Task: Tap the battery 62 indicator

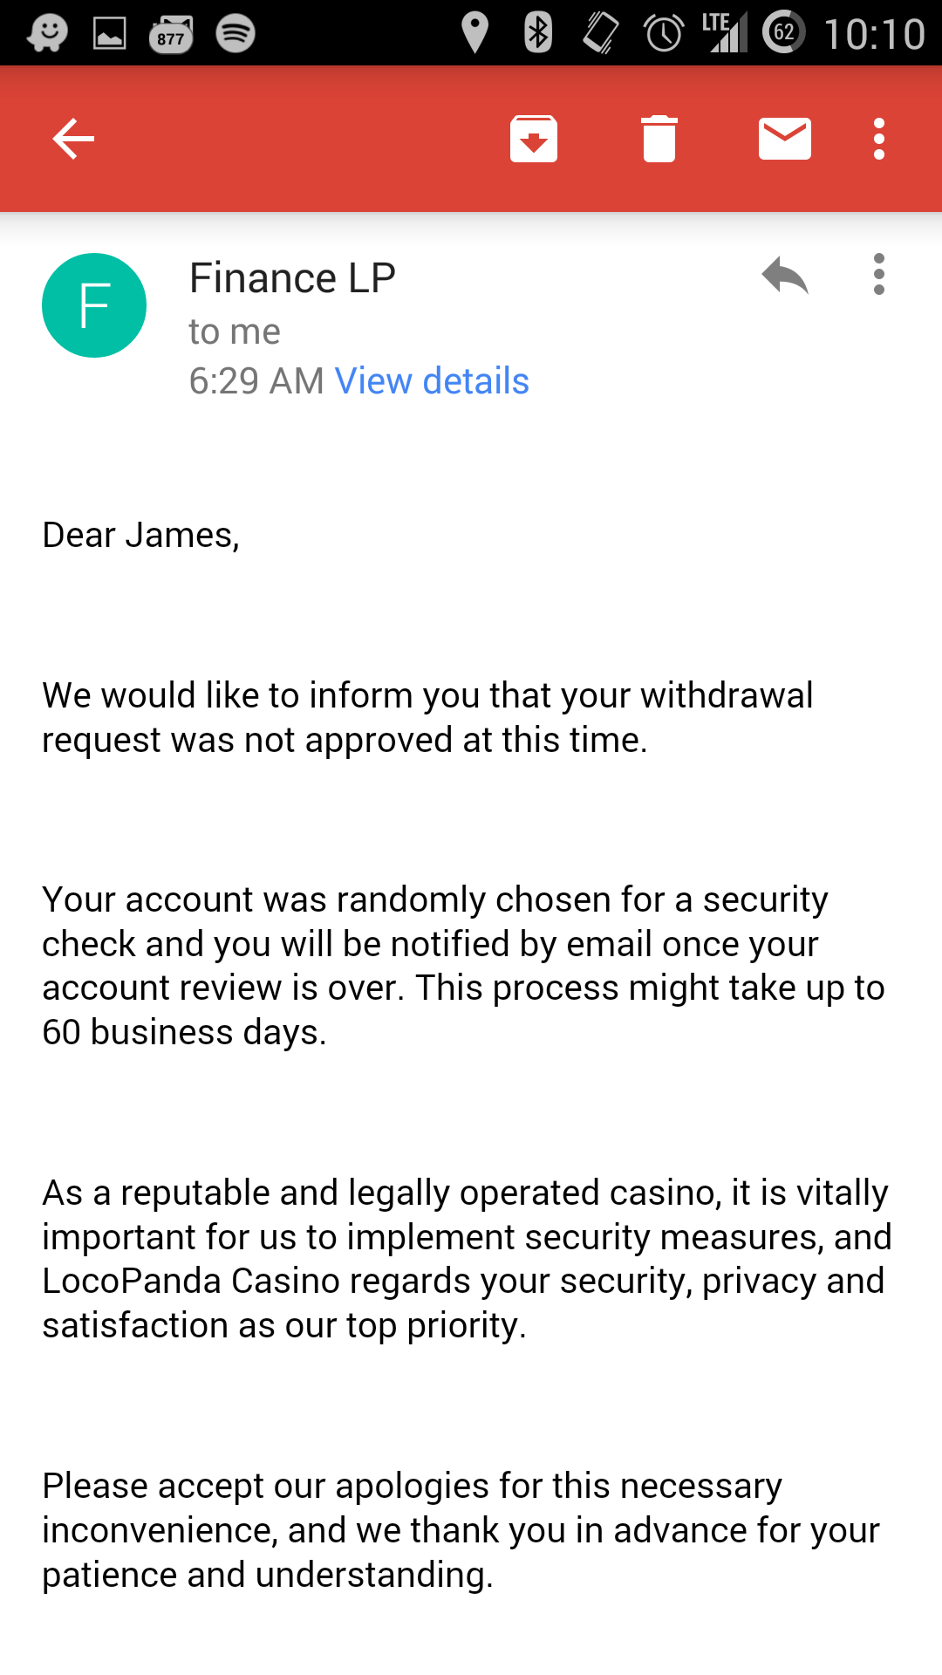Action: click(x=783, y=33)
